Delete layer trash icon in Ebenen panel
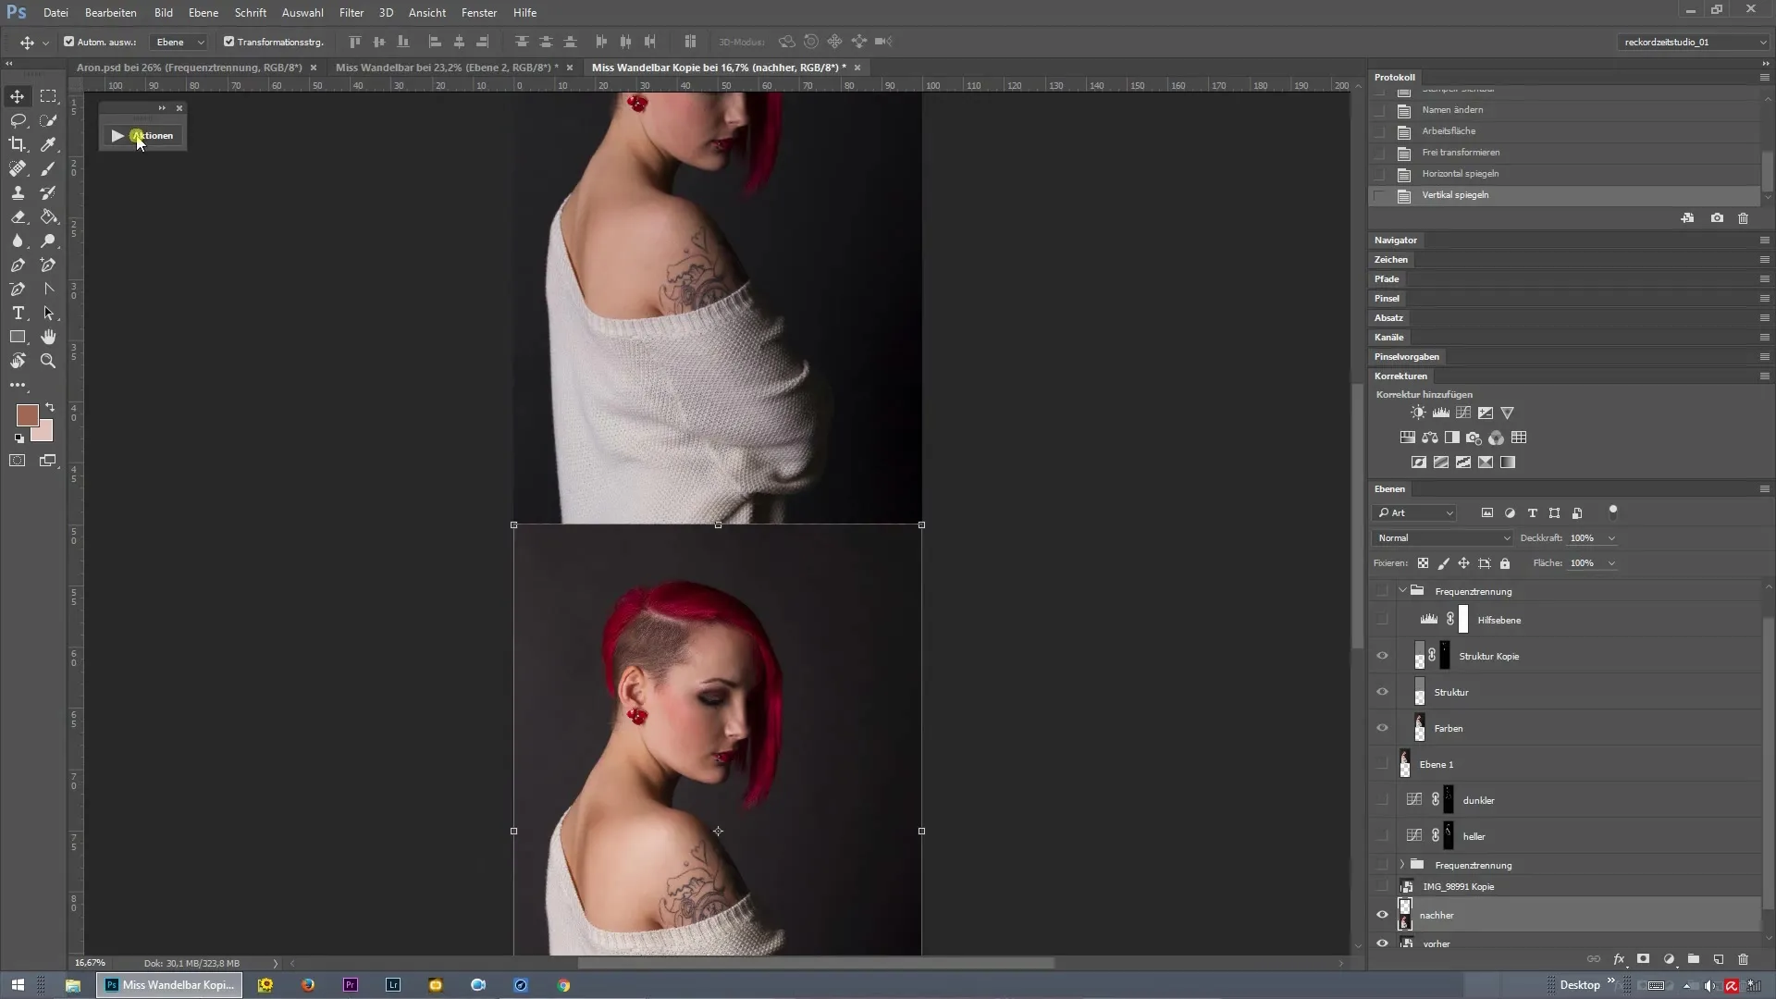This screenshot has width=1776, height=999. click(x=1744, y=959)
